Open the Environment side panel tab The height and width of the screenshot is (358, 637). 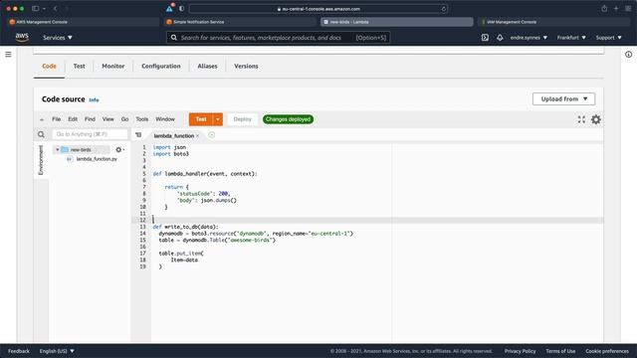41,160
